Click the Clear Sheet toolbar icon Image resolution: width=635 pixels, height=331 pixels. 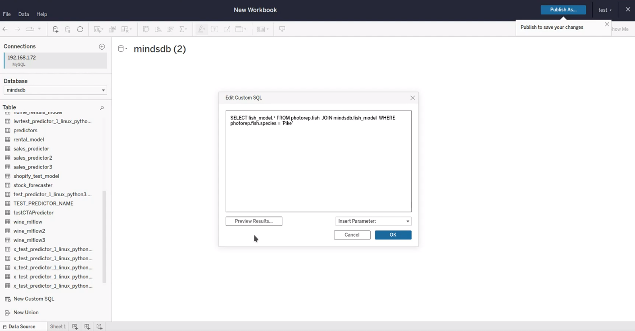(x=127, y=29)
